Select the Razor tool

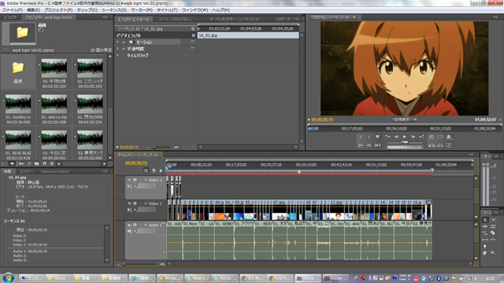coord(493,233)
